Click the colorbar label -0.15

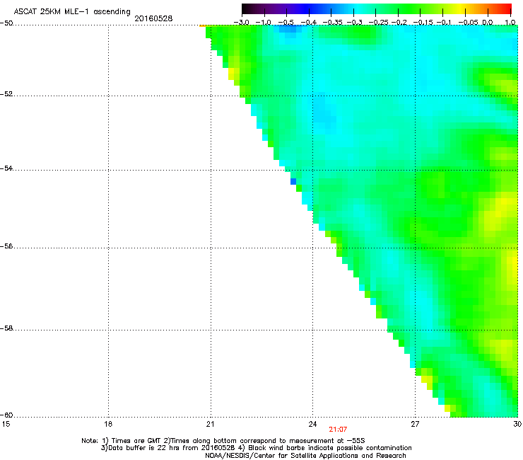point(423,23)
